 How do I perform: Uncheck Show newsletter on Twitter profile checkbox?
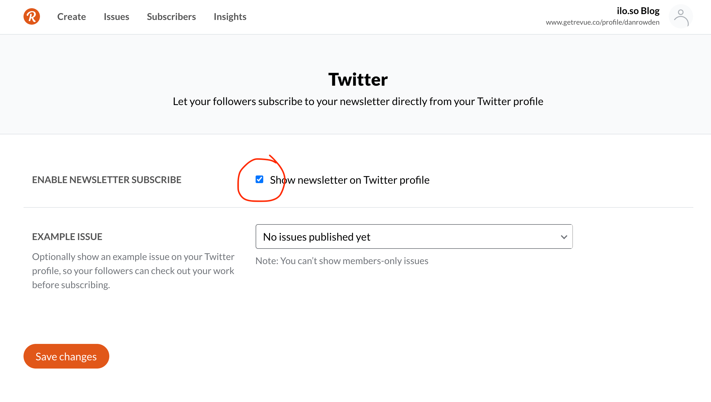point(259,179)
